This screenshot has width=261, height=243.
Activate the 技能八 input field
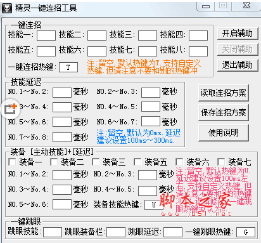pos(198,51)
